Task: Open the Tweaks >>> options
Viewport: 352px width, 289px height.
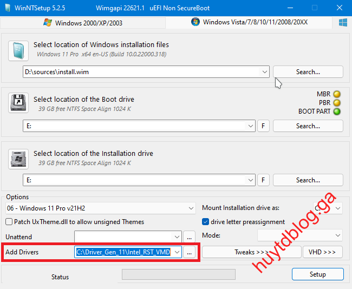Action: click(251, 252)
